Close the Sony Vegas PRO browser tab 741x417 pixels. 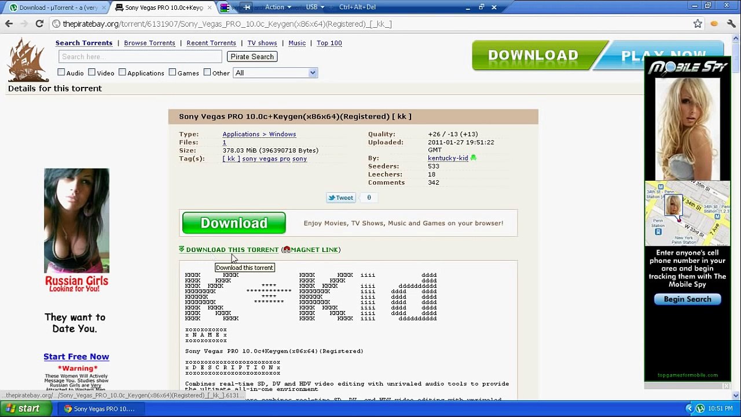click(208, 8)
